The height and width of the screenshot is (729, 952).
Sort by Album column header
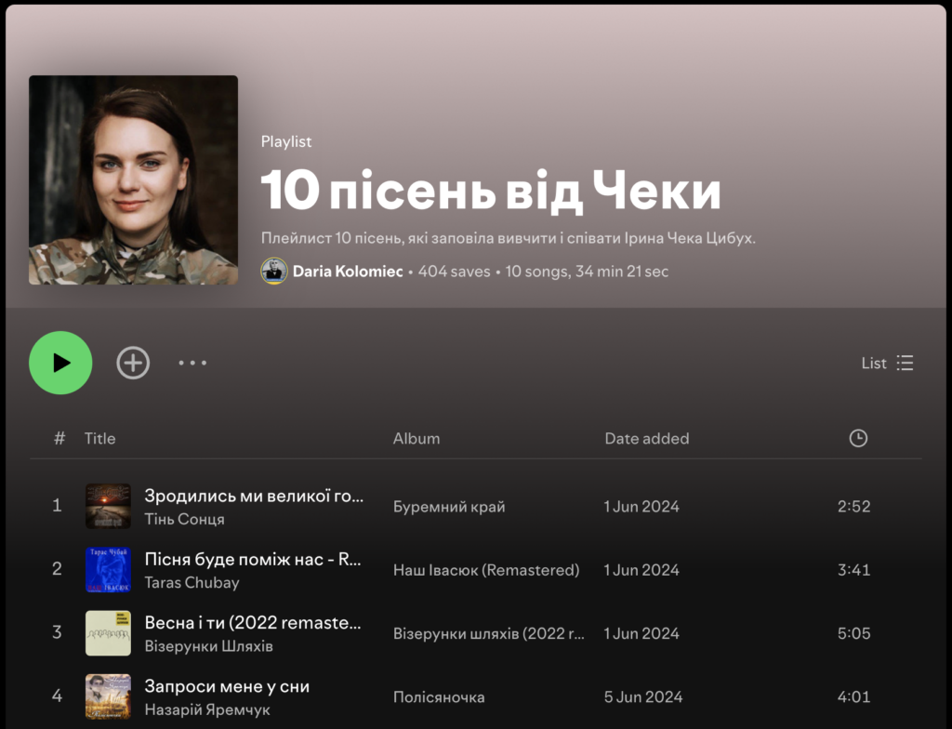(416, 438)
